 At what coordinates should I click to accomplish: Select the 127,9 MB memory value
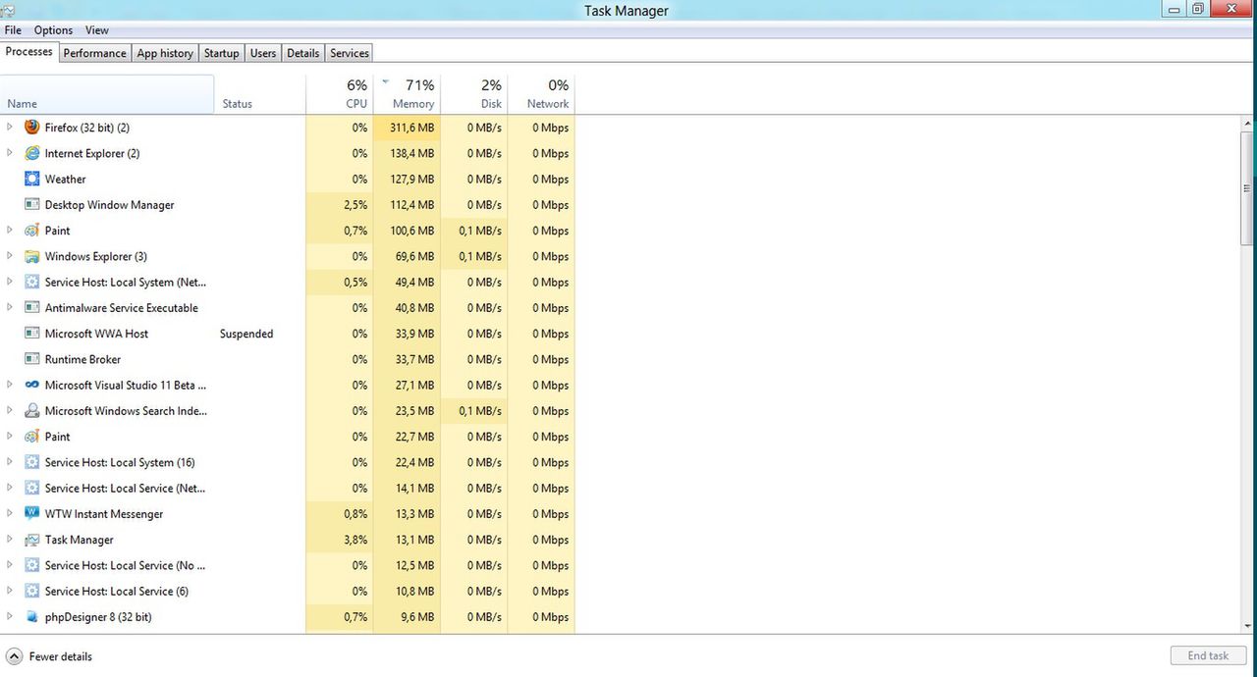pyautogui.click(x=411, y=179)
